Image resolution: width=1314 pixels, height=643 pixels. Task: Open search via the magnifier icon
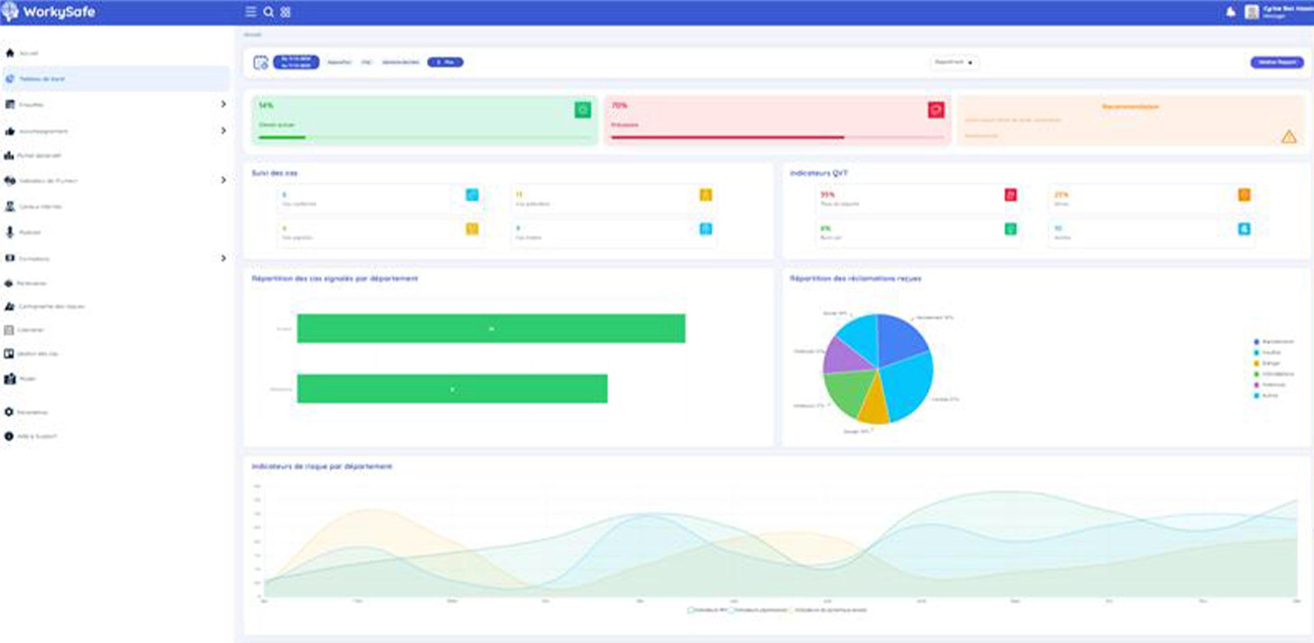(x=268, y=12)
